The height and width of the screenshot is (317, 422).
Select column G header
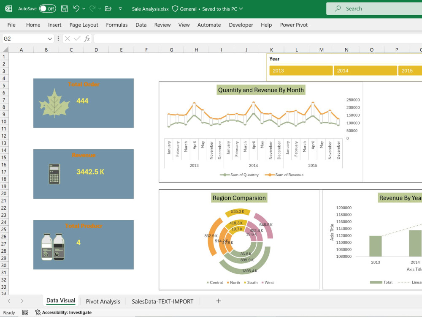point(171,49)
